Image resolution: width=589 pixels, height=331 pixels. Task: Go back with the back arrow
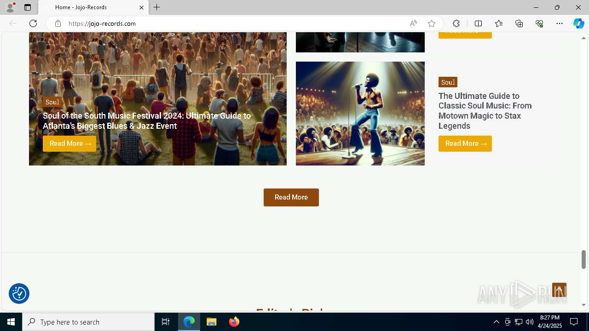click(13, 23)
